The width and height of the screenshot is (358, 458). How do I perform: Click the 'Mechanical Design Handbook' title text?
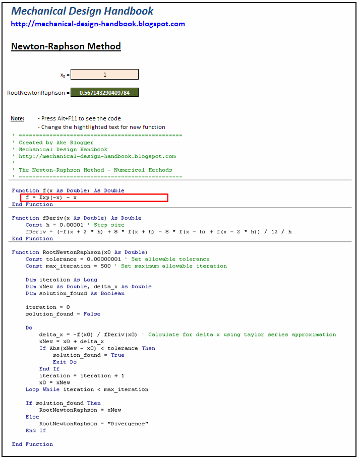[x=82, y=11]
